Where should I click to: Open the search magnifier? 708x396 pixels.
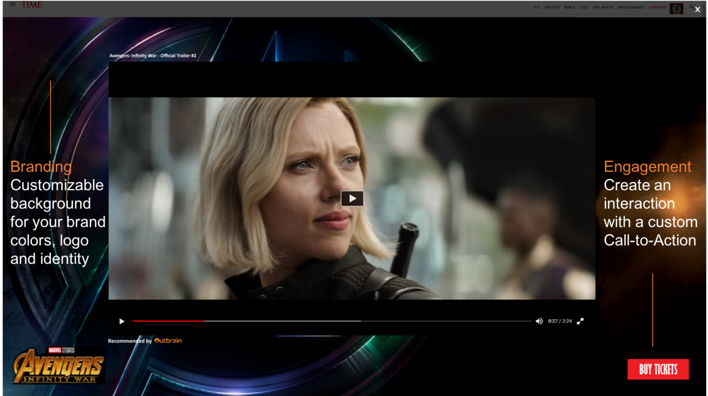[691, 7]
